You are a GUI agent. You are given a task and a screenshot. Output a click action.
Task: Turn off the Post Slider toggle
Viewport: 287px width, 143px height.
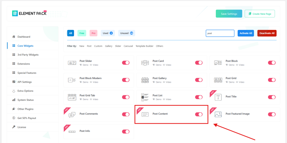point(126,63)
